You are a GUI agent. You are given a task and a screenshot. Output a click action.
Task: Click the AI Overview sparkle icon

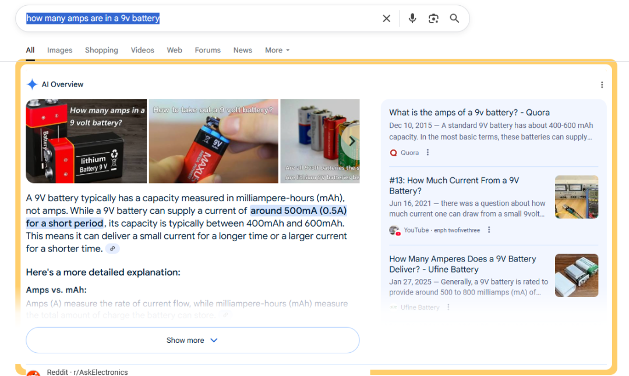pyautogui.click(x=32, y=84)
